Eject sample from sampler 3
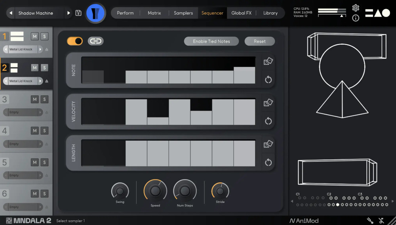396x225 pixels. [47, 112]
